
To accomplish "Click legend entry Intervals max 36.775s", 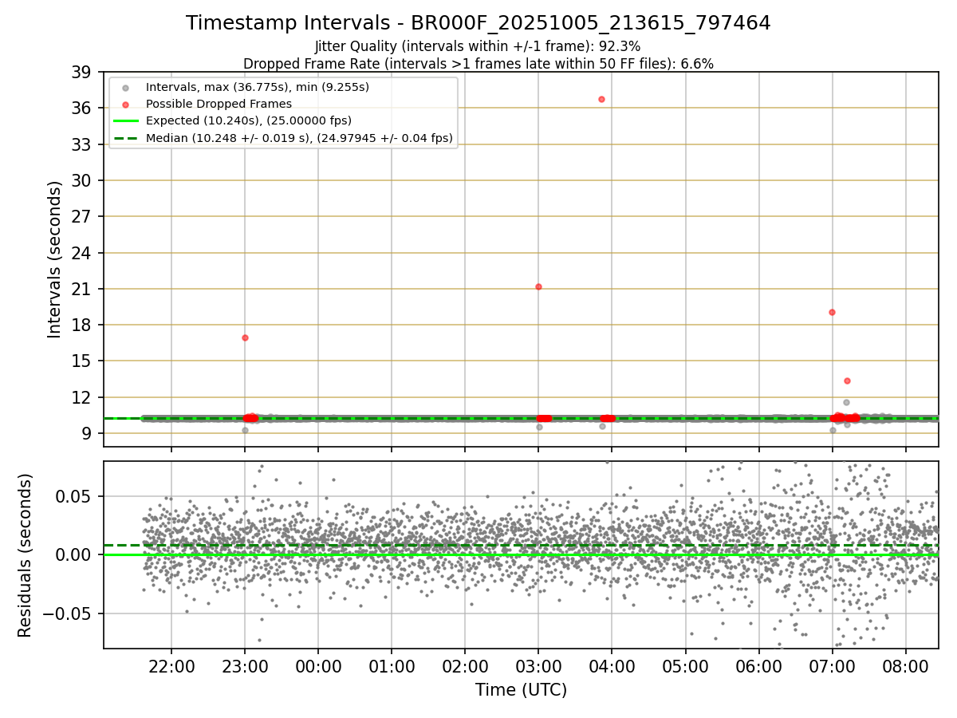I will click(x=258, y=86).
